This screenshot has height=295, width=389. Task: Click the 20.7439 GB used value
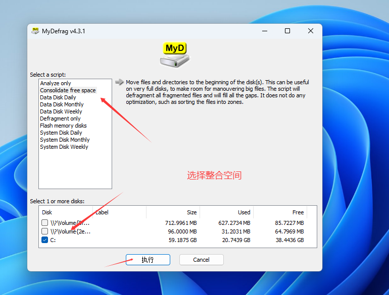[x=236, y=240]
